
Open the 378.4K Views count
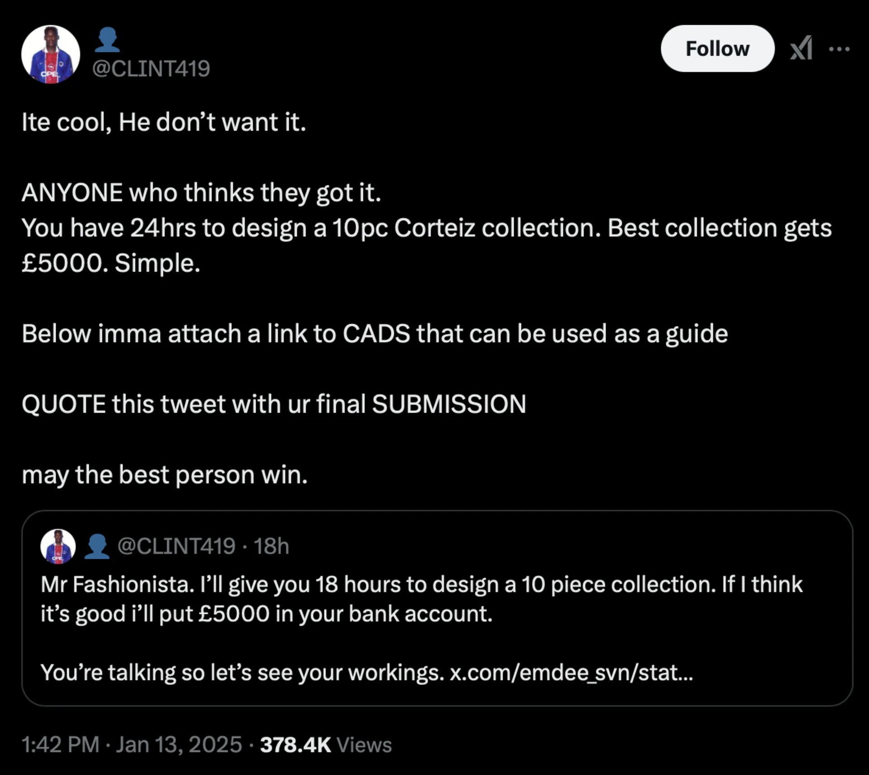[x=326, y=745]
